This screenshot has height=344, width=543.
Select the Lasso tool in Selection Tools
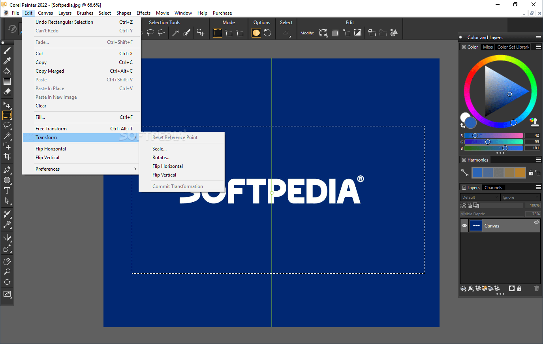pyautogui.click(x=150, y=33)
